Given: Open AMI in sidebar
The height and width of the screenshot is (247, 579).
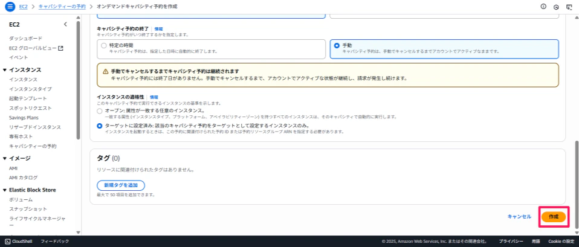Looking at the screenshot, I should tap(13, 168).
